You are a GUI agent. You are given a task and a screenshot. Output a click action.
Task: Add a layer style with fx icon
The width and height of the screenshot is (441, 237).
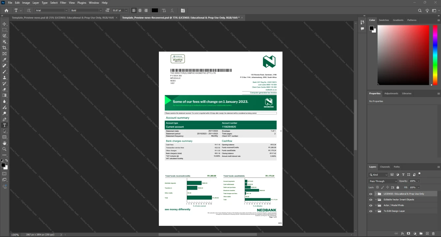pyautogui.click(x=402, y=234)
